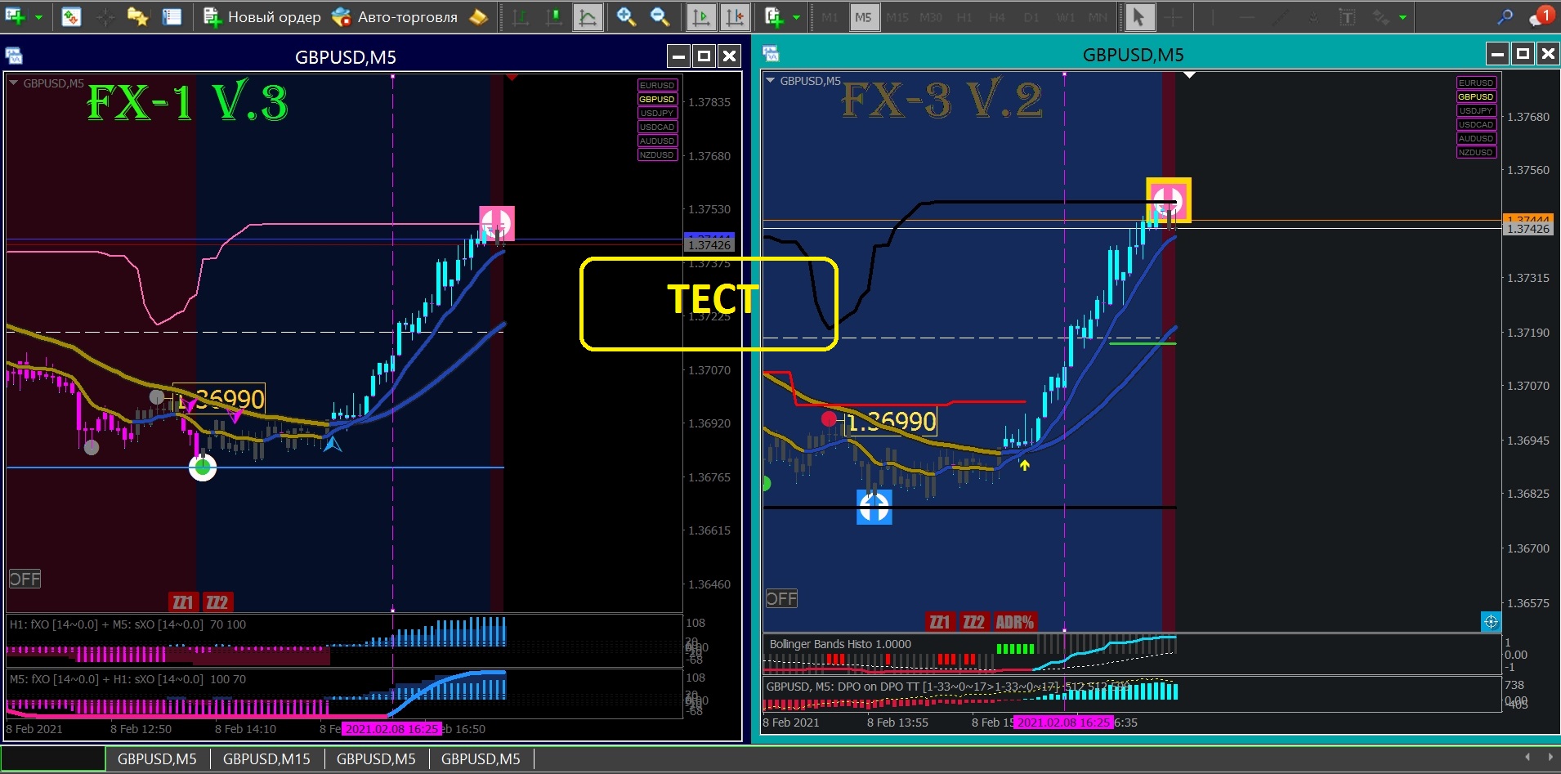
Task: Open the search magnifier
Action: tap(1505, 16)
